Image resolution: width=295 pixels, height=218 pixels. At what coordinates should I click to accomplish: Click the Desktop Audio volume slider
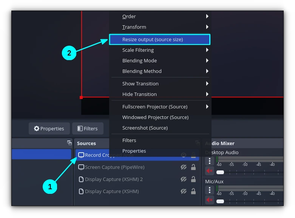point(250,172)
